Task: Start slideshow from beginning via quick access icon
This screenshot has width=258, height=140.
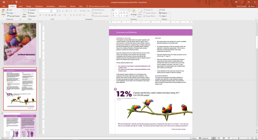Action: 16,2
